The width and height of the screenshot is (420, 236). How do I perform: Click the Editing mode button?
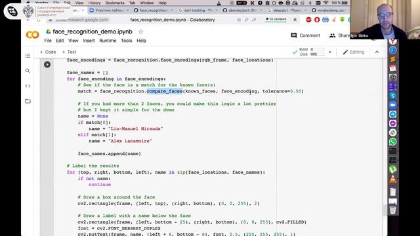coord(354,52)
